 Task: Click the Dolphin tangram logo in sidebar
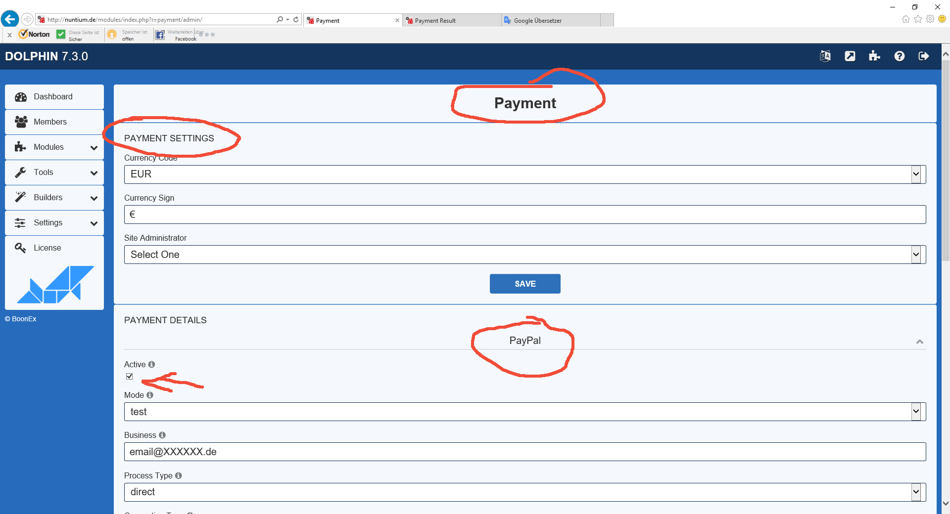point(55,285)
